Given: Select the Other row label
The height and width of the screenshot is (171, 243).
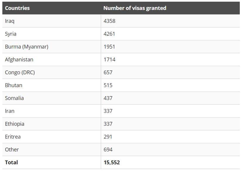Looking at the screenshot, I should [x=12, y=150].
